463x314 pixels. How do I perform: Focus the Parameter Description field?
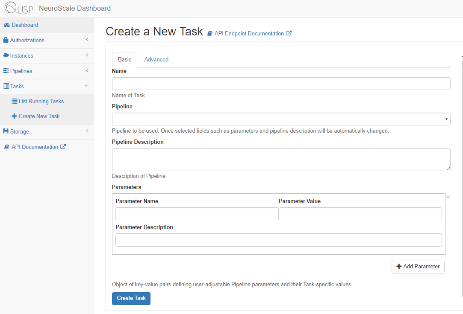pos(279,240)
